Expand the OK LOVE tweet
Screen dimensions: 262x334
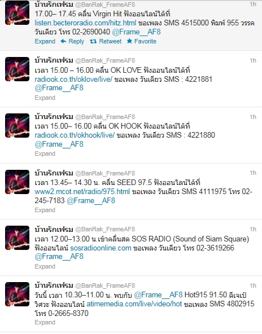click(x=45, y=98)
